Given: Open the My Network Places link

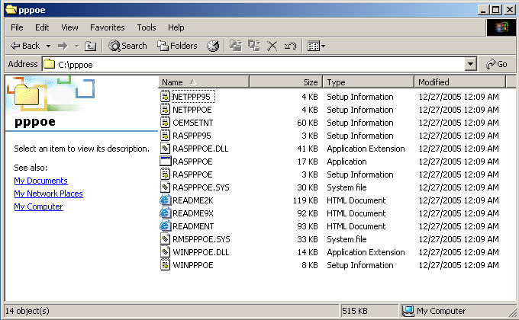Looking at the screenshot, I should 48,194.
